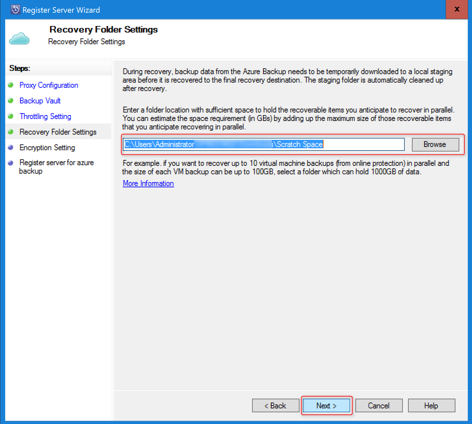472x424 pixels.
Task: Click the green indicator next to Backup Vault
Action: point(11,100)
